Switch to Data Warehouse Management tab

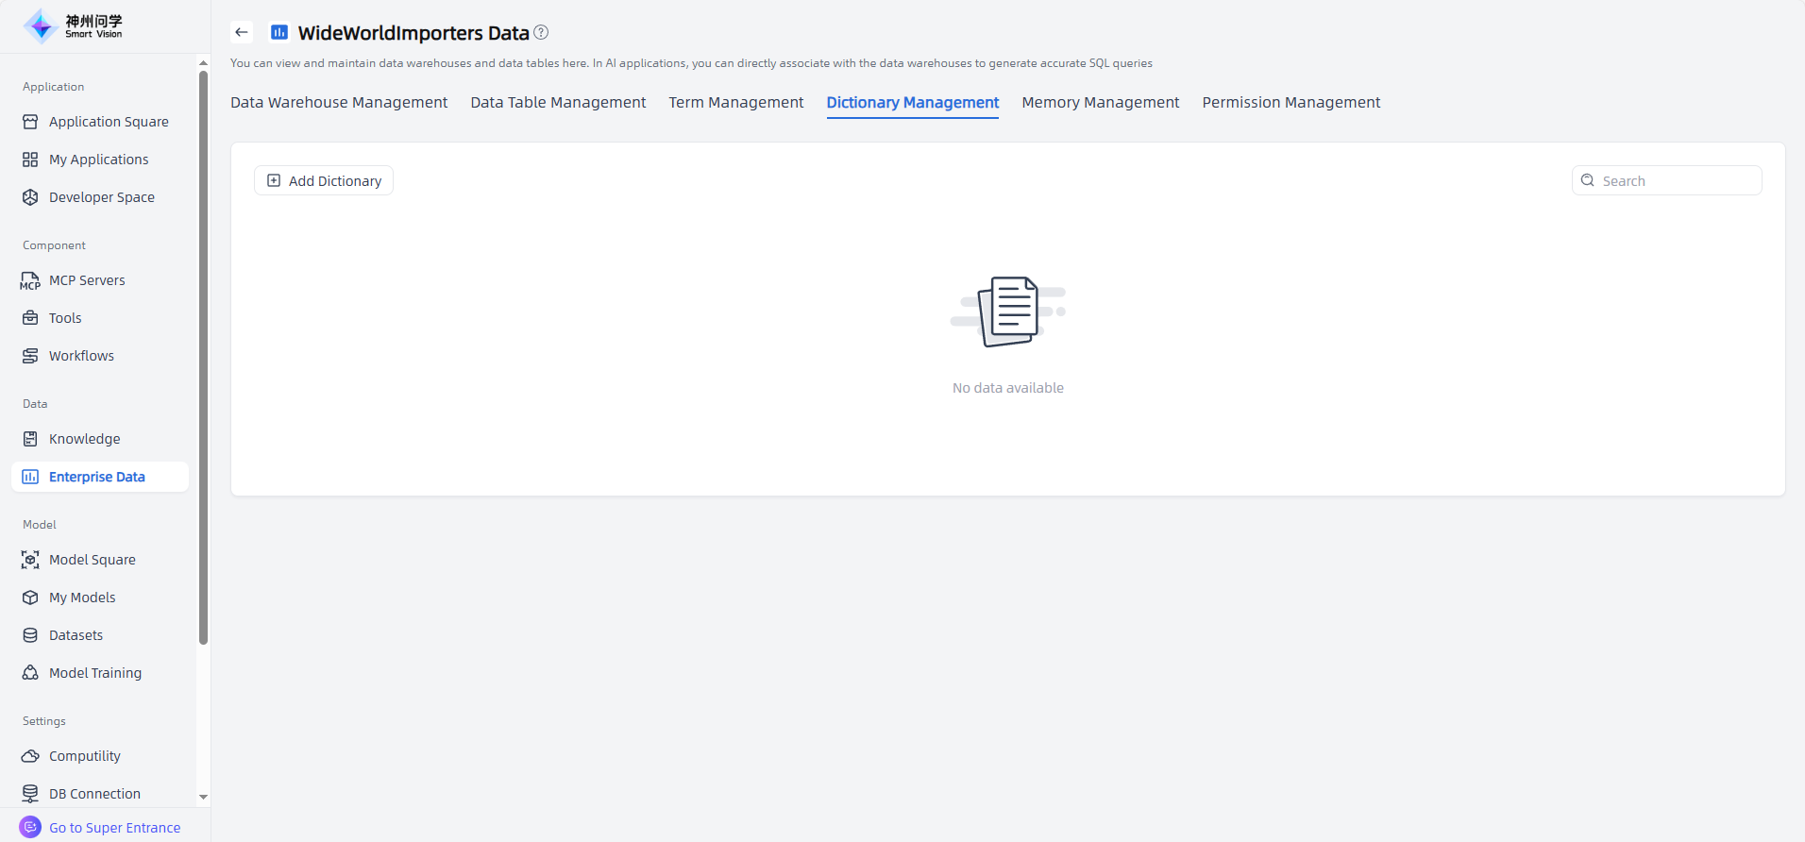(339, 102)
